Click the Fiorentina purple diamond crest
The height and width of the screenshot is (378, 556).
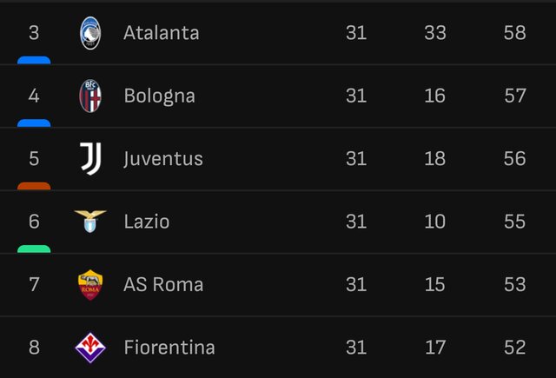(x=90, y=348)
